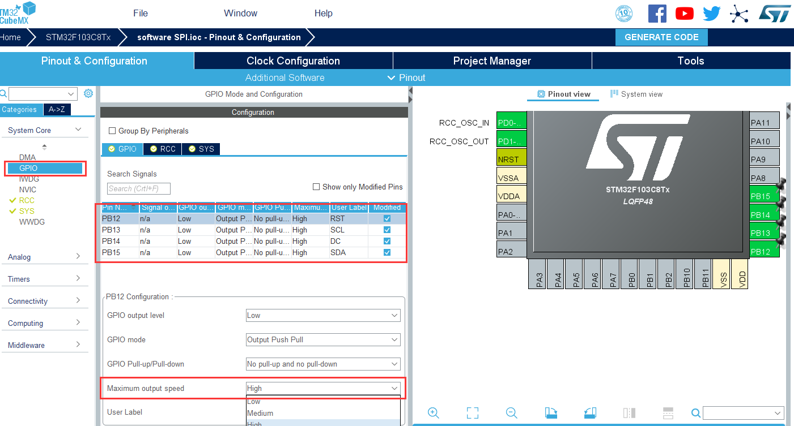Sort table by User Label column
Viewport: 794px width, 426px height.
click(349, 208)
